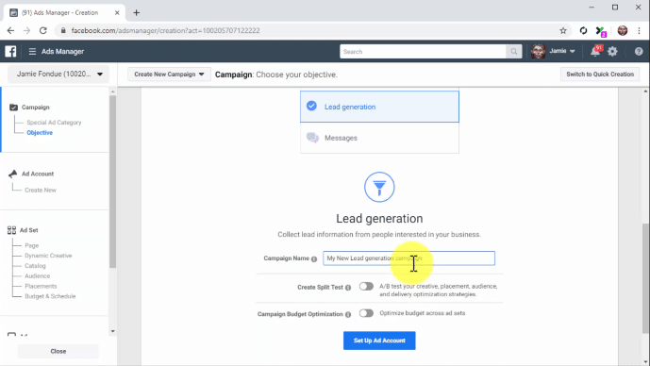Click the Facebook logo icon
650x366 pixels.
(x=10, y=51)
